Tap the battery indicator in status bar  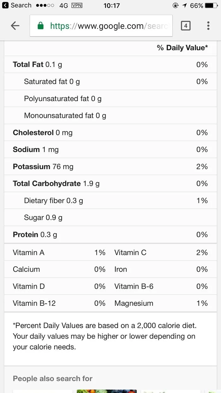pyautogui.click(x=211, y=5)
